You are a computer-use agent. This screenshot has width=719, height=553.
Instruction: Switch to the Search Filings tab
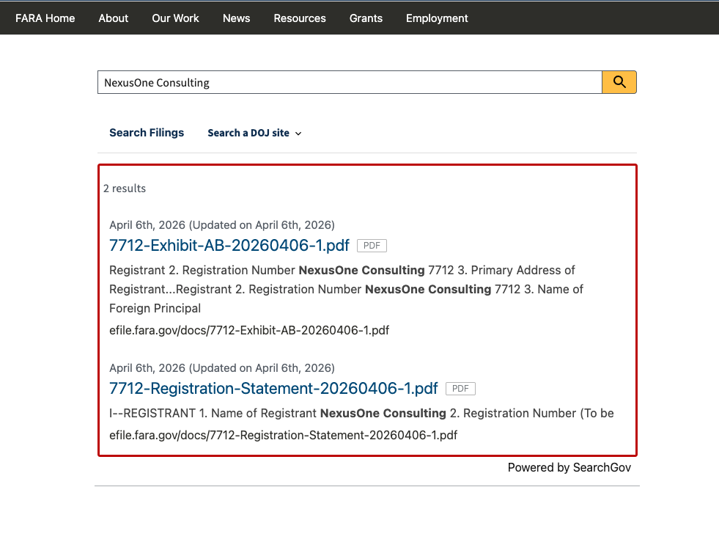click(147, 133)
